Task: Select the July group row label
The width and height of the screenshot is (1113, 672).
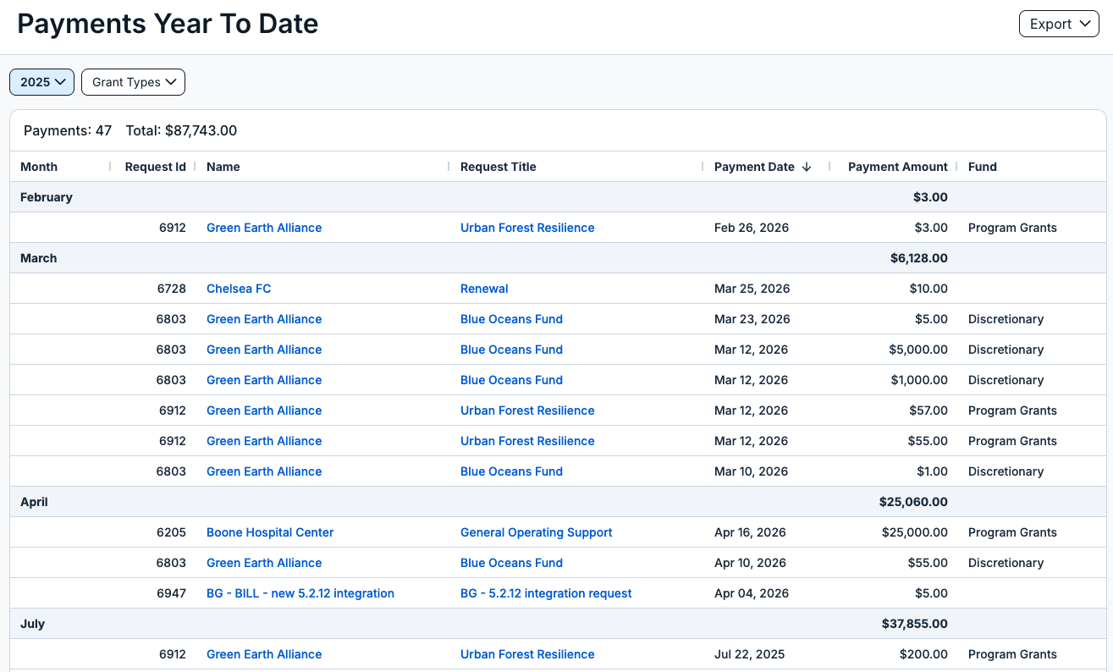Action: click(x=33, y=624)
